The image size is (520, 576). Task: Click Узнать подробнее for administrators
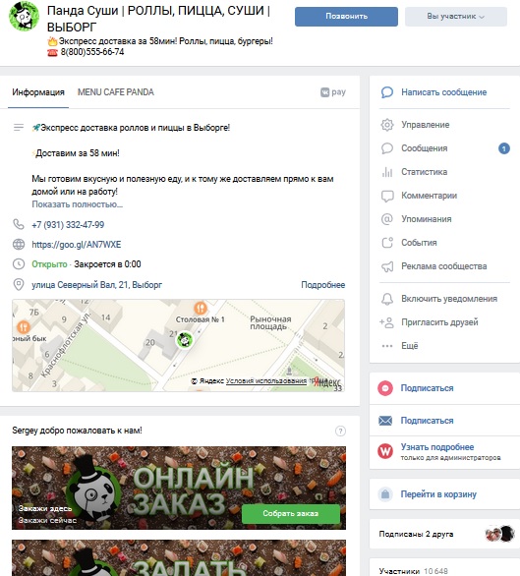[437, 447]
